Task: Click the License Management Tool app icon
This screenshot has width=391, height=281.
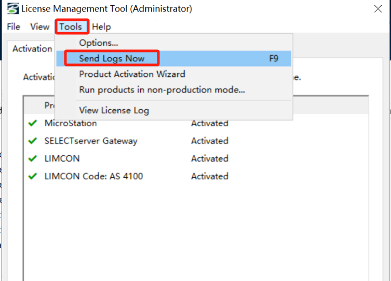Action: (13, 9)
